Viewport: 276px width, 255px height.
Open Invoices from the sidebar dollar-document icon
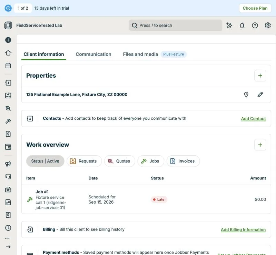pos(8,134)
